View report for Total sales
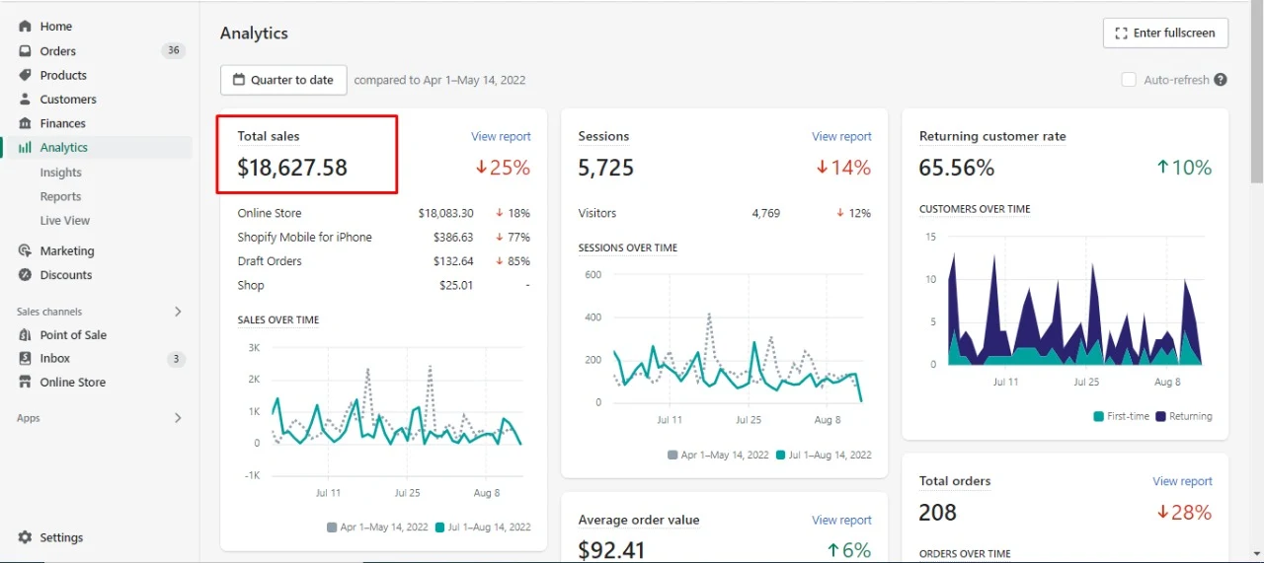Image resolution: width=1264 pixels, height=563 pixels. [501, 137]
